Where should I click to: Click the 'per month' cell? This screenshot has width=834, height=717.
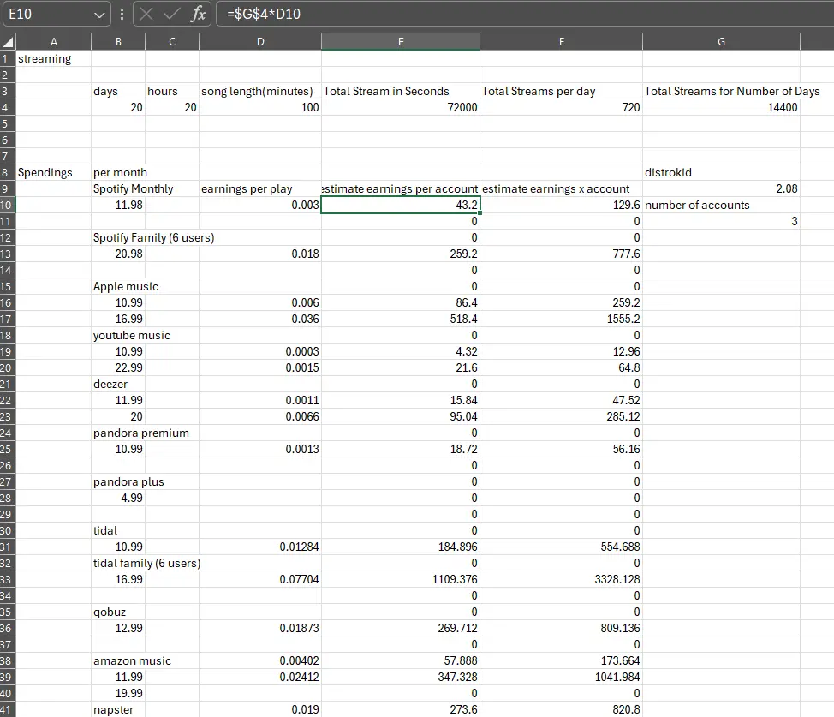point(118,172)
